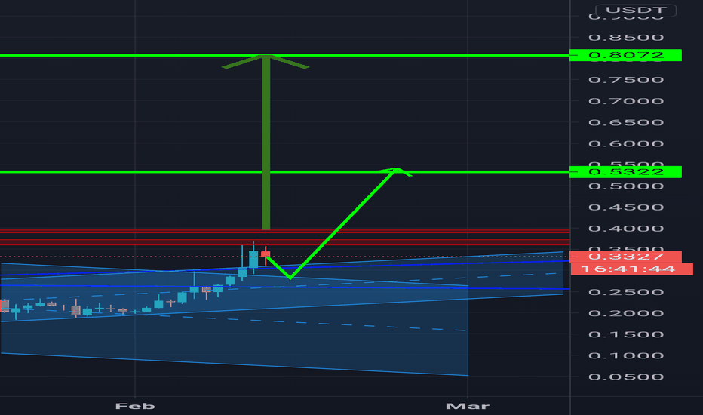Click the Feb label on time axis
Image resolution: width=703 pixels, height=415 pixels.
(135, 407)
